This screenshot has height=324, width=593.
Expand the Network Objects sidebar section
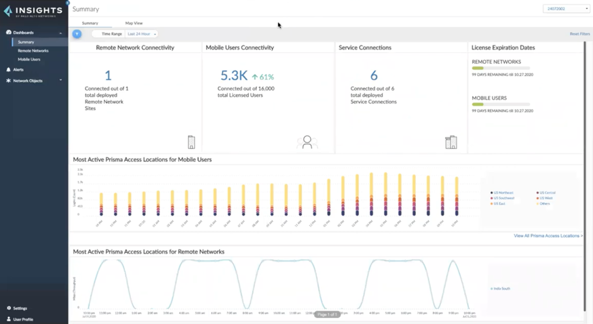(x=60, y=81)
